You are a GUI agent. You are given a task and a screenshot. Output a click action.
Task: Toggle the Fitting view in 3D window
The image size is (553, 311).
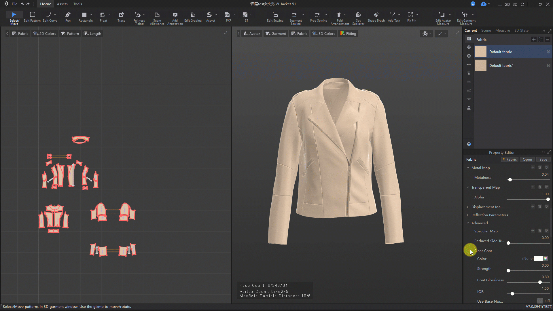pyautogui.click(x=348, y=33)
